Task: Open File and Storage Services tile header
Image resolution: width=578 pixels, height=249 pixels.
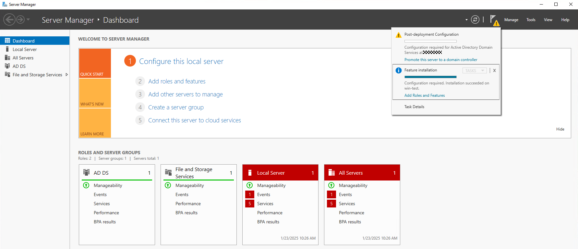Action: [199, 173]
